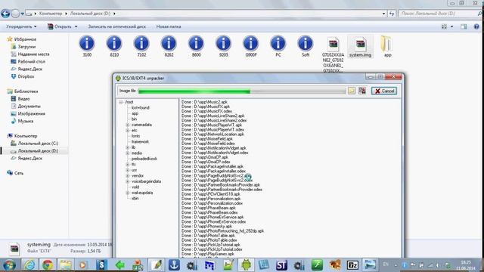Open the Android unpacker taskbar icon
This screenshot has width=484, height=272.
[246, 265]
